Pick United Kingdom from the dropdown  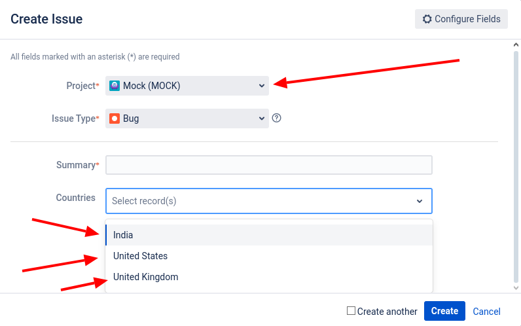click(x=269, y=277)
